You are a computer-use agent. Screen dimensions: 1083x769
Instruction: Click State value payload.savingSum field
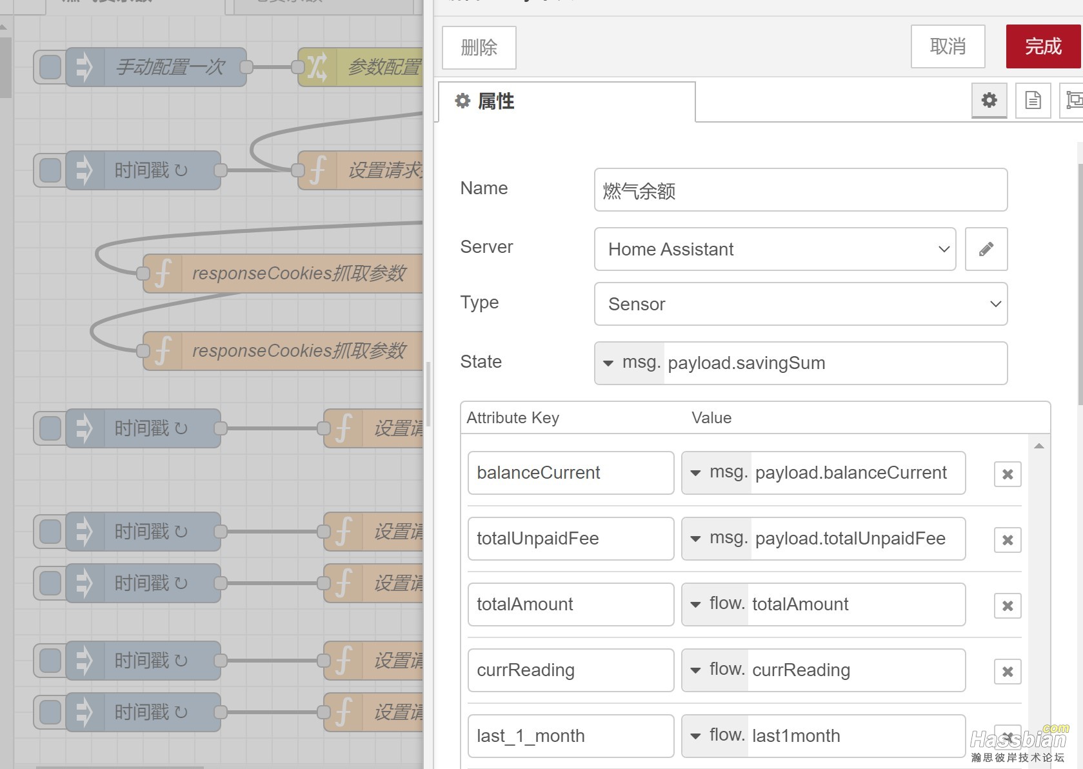point(835,363)
